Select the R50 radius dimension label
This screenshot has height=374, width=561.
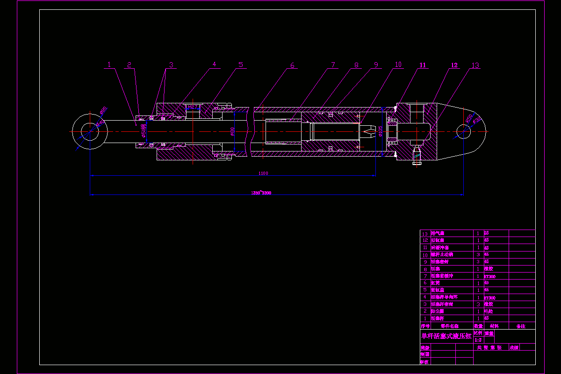click(x=469, y=118)
